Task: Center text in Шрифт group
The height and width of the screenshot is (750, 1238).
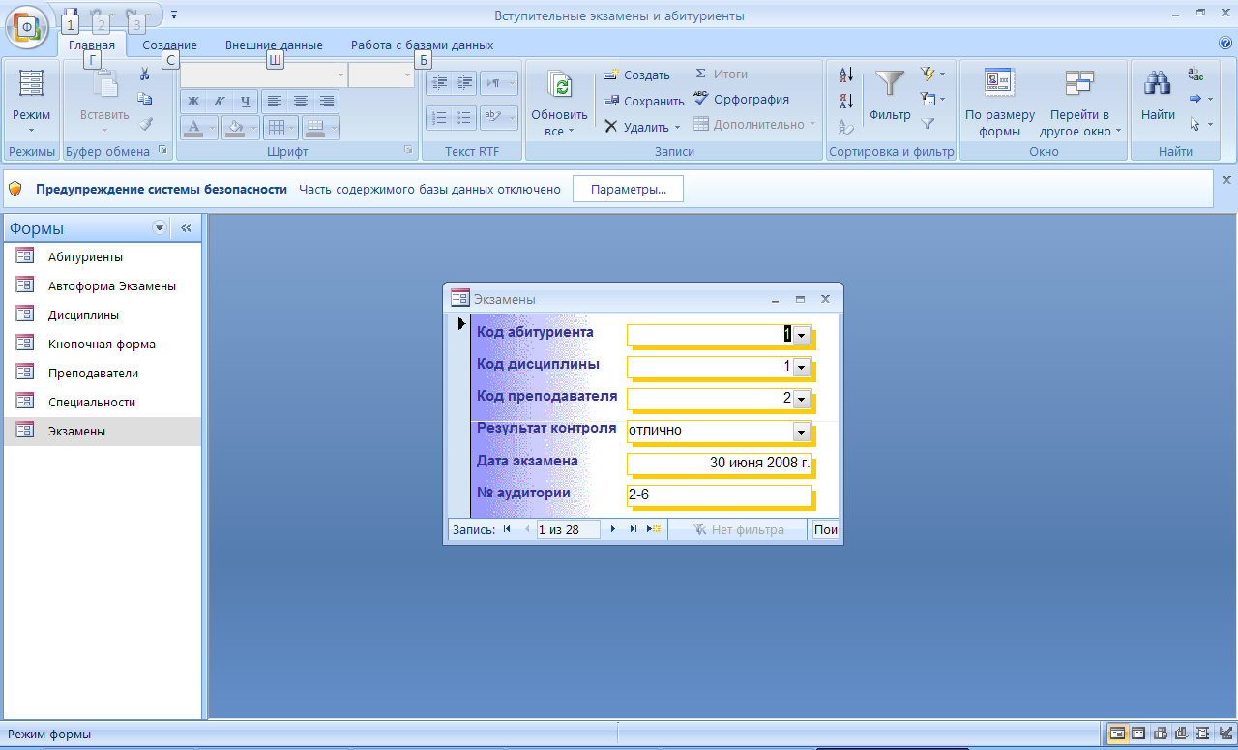Action: click(301, 101)
